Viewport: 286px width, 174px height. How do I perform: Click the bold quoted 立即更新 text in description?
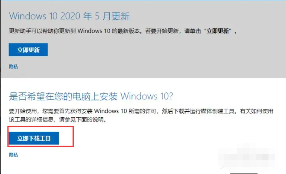(x=217, y=31)
